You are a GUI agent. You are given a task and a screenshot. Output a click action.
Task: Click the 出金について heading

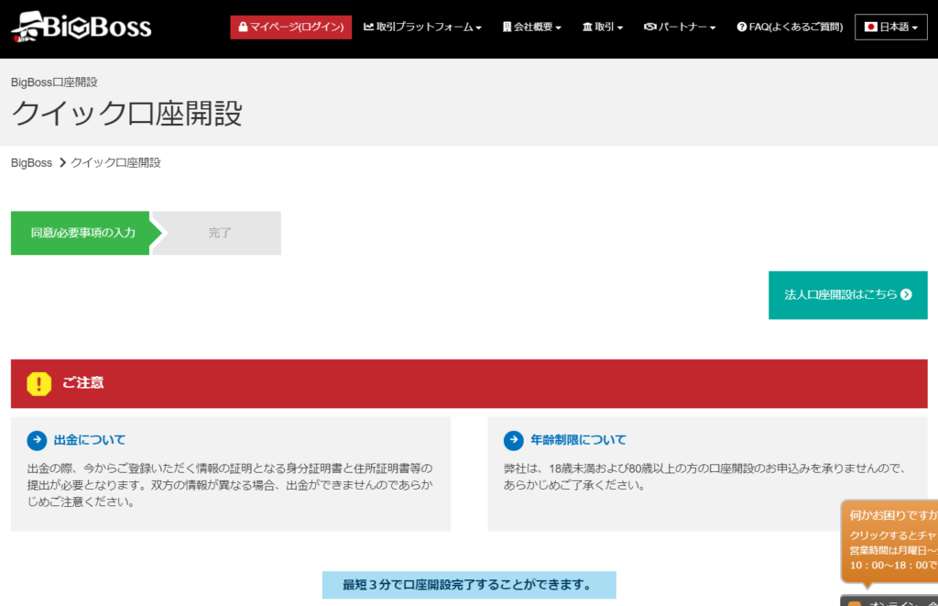coord(90,440)
